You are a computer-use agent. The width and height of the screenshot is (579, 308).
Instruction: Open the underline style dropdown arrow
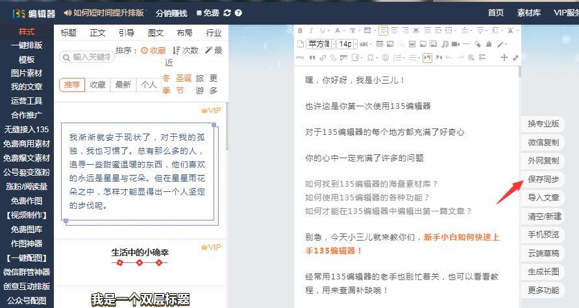(x=328, y=30)
